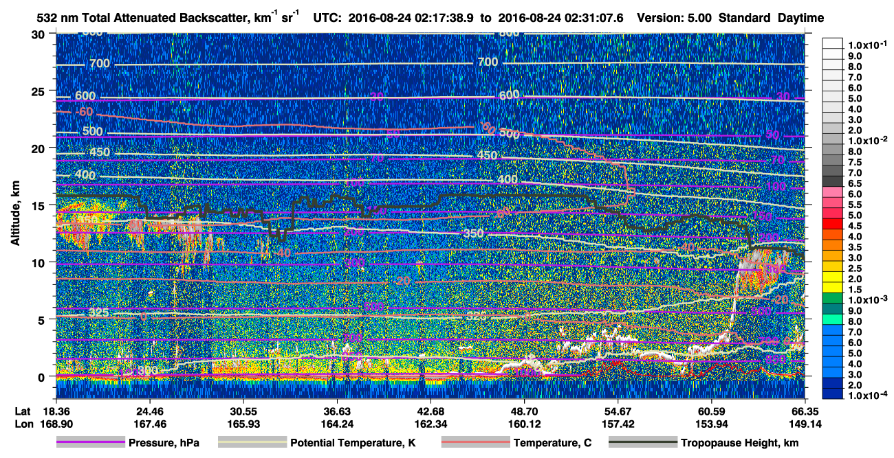Click colorbar label '5.5'
This screenshot has width=894, height=458.
(855, 205)
